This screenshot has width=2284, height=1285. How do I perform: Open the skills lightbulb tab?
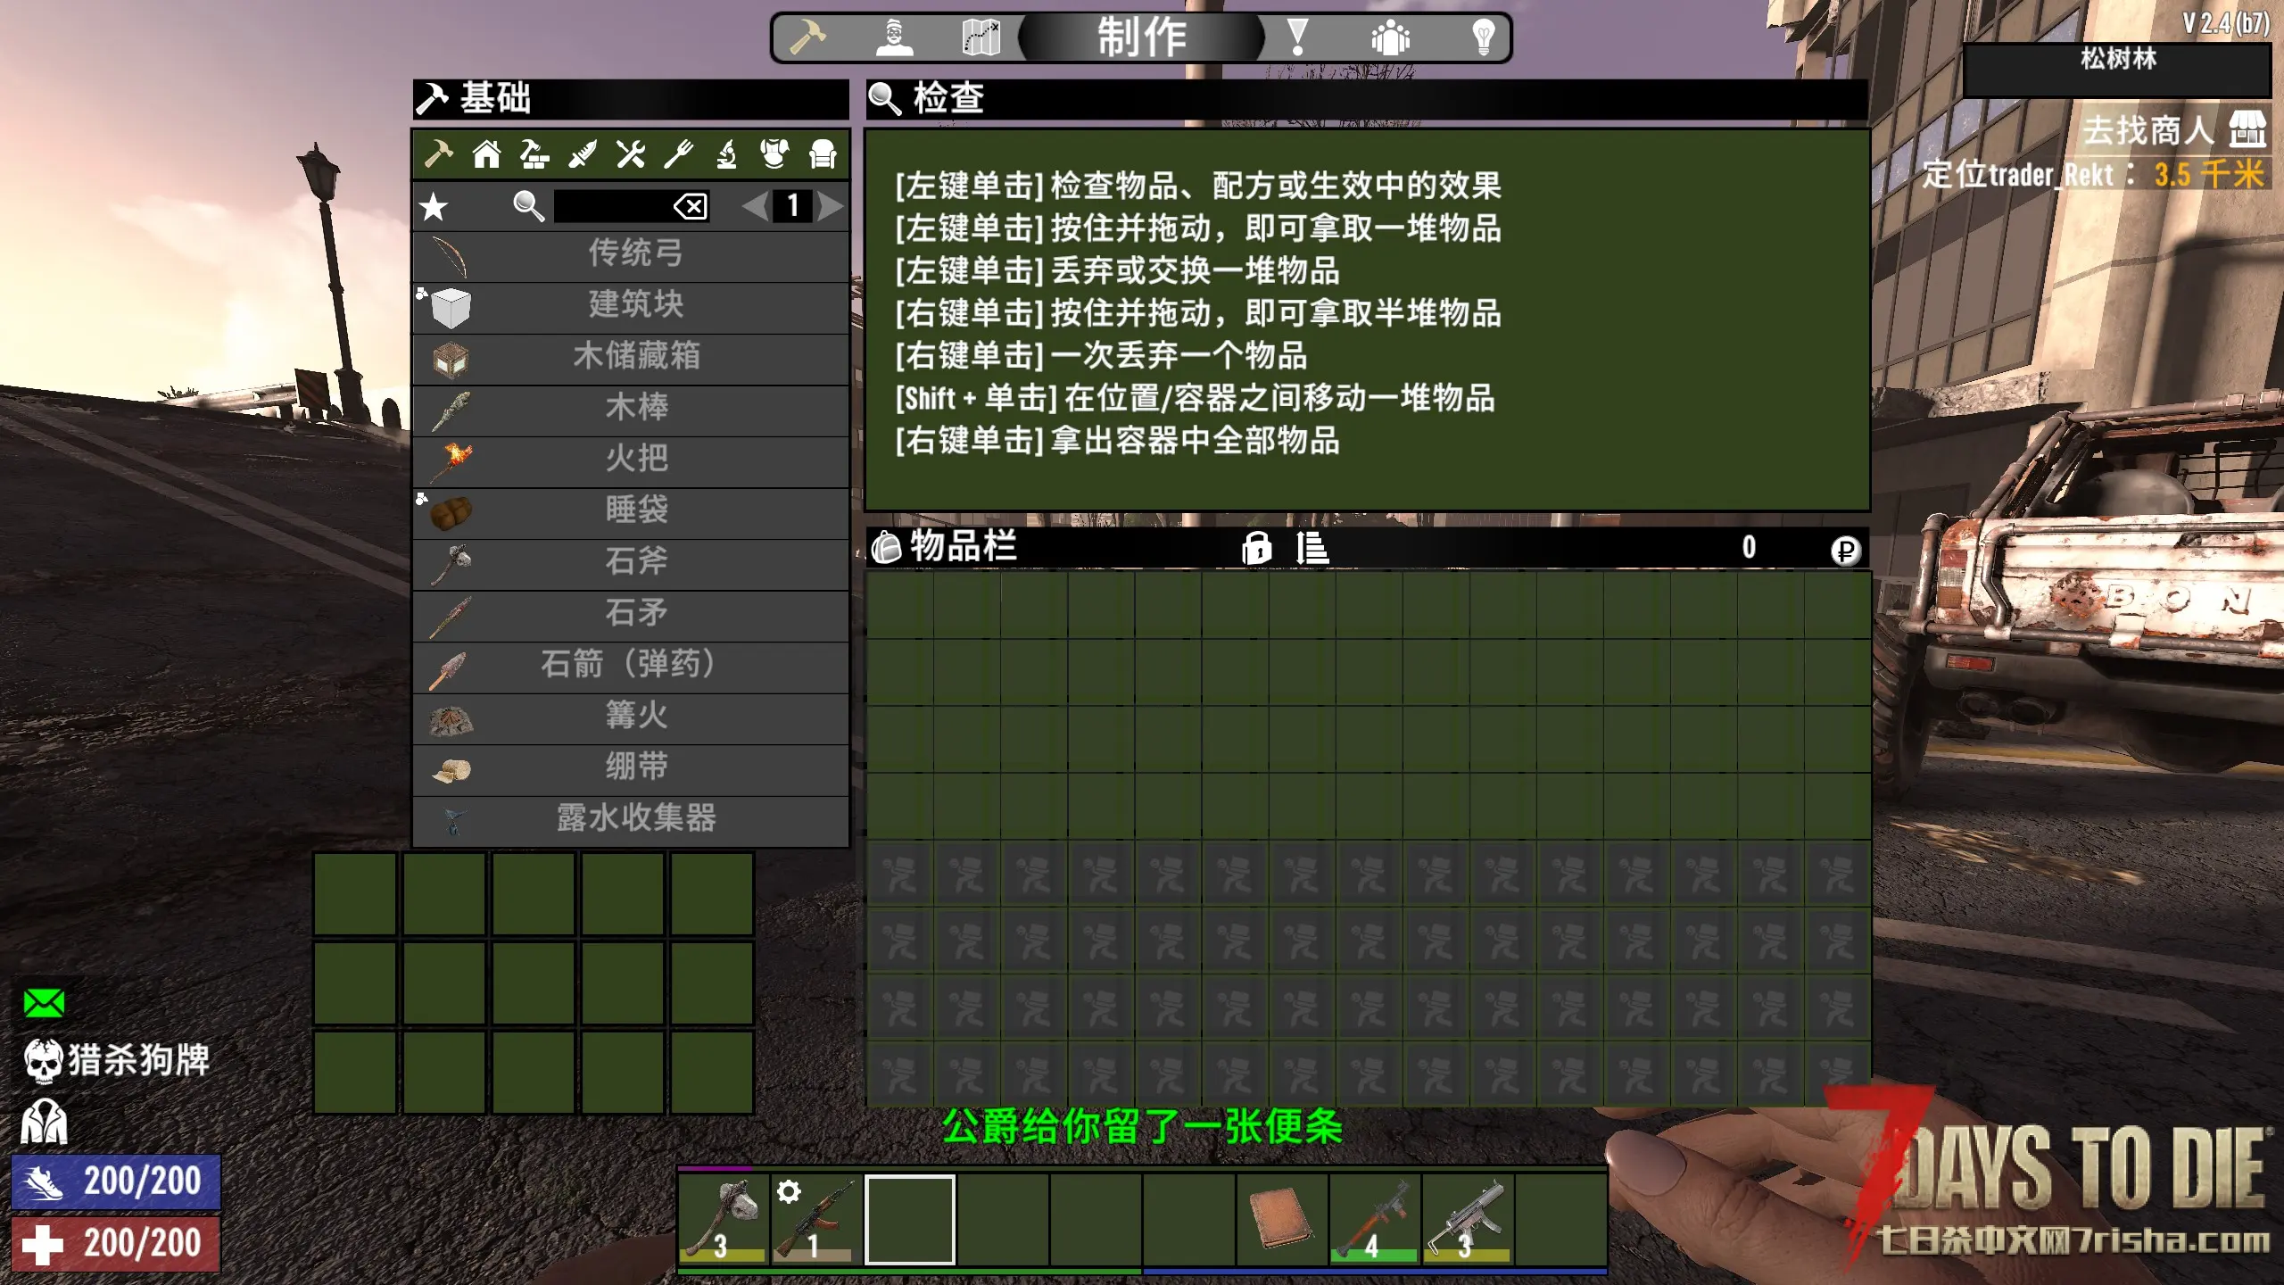click(x=1482, y=38)
